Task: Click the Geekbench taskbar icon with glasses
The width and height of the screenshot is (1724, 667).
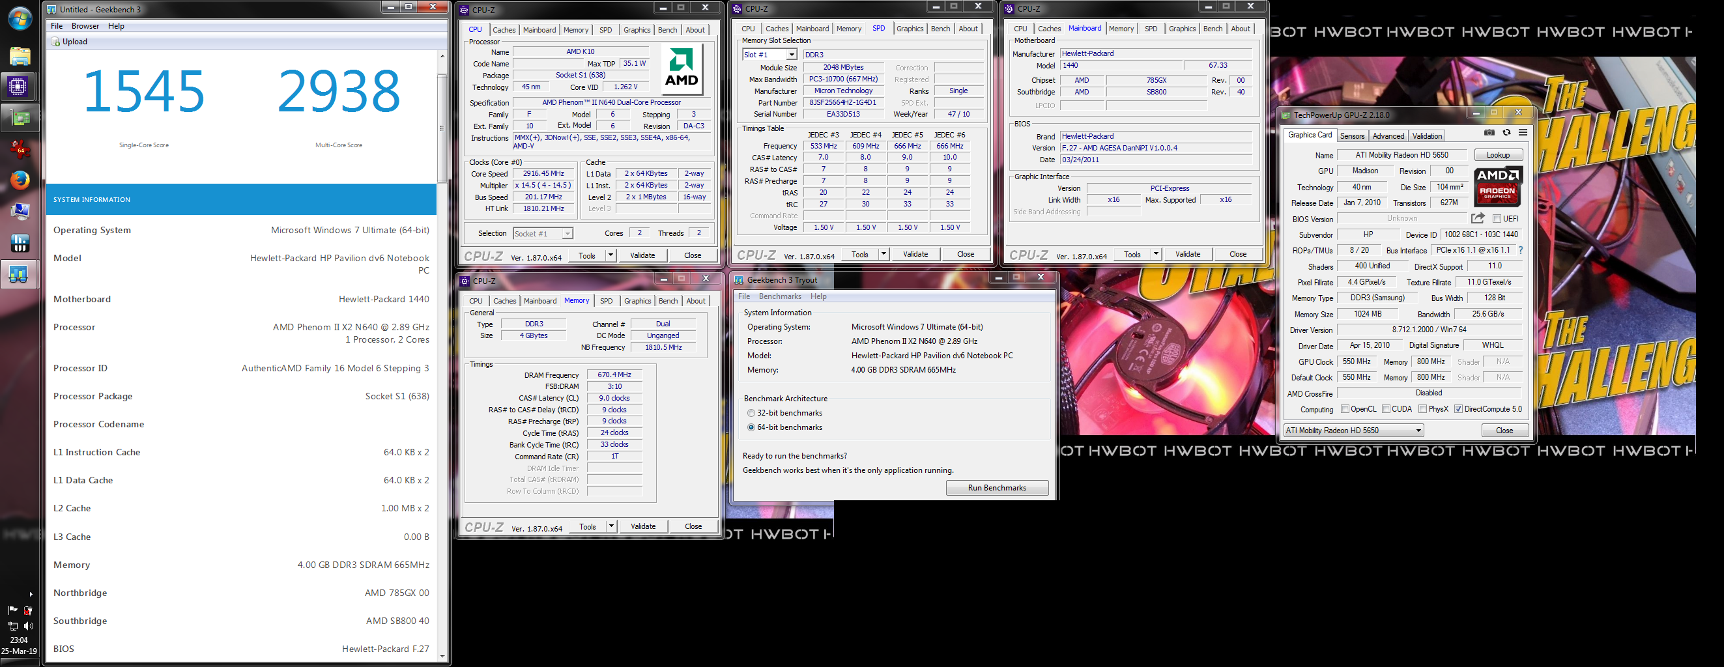Action: tap(19, 274)
